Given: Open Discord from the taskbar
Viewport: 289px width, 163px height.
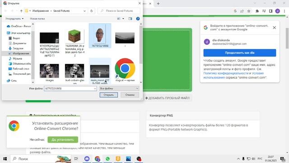Looking at the screenshot, I should coord(87,159).
